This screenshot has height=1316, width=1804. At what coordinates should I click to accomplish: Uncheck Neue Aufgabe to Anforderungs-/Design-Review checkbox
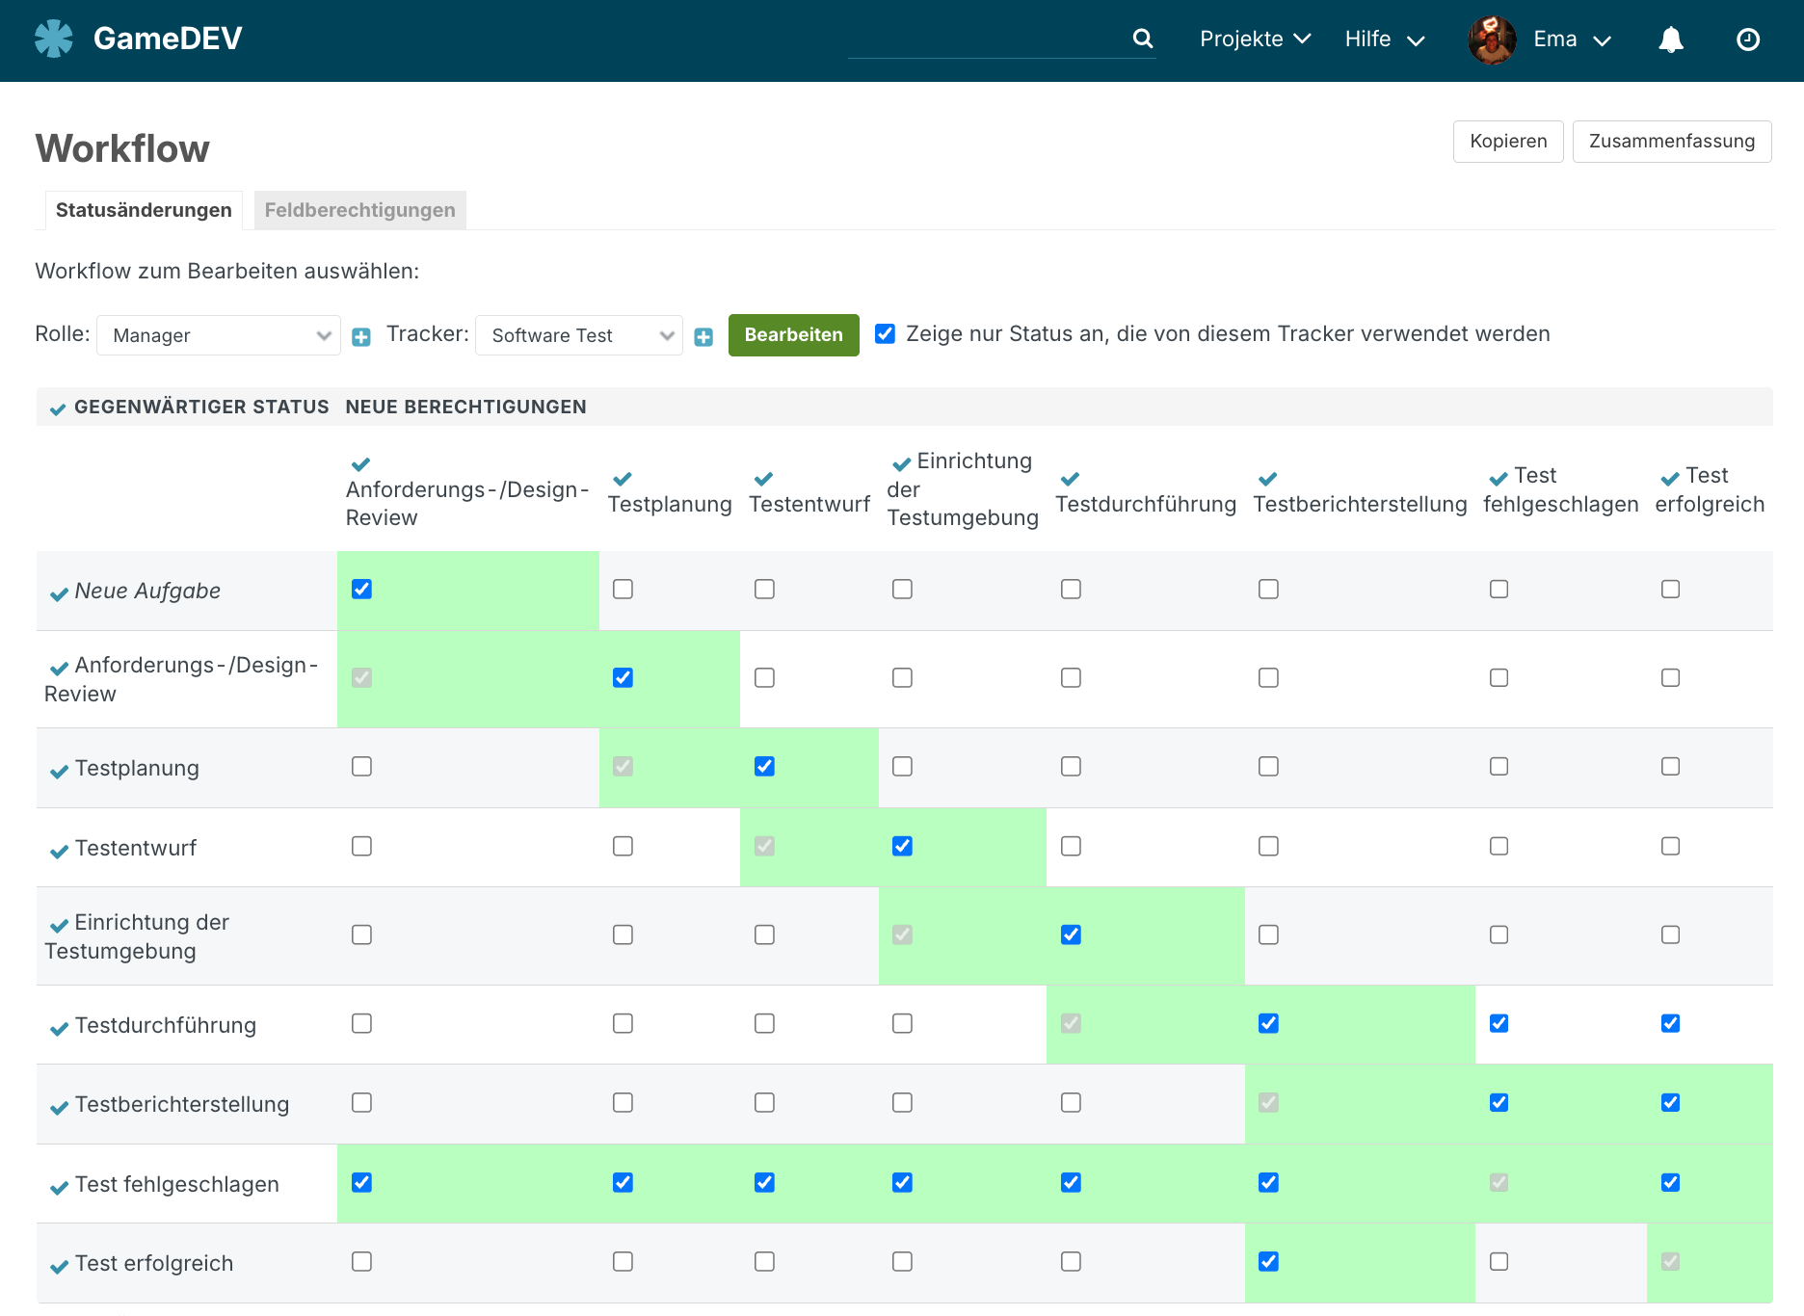pyautogui.click(x=361, y=589)
